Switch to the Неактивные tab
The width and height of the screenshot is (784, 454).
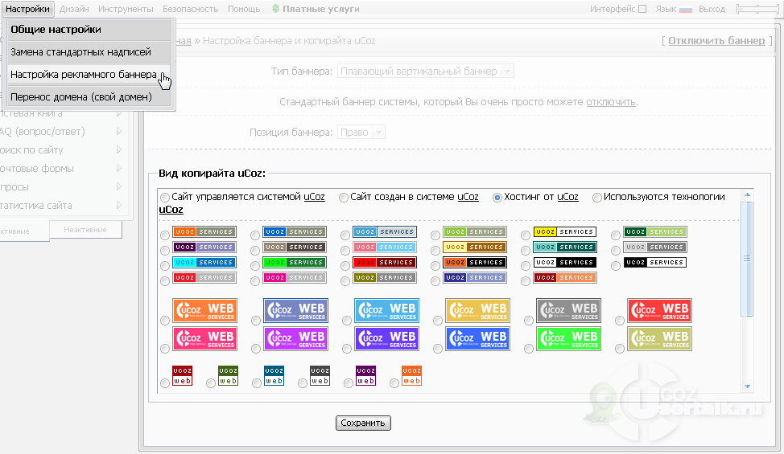(x=85, y=230)
